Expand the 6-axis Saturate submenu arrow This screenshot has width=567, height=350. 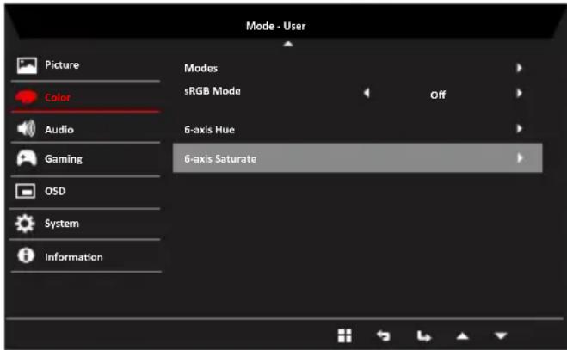(x=520, y=157)
